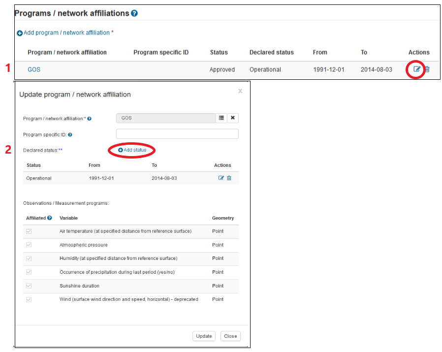Toggle Wind deprecated affiliated checkbox

[x=29, y=299]
